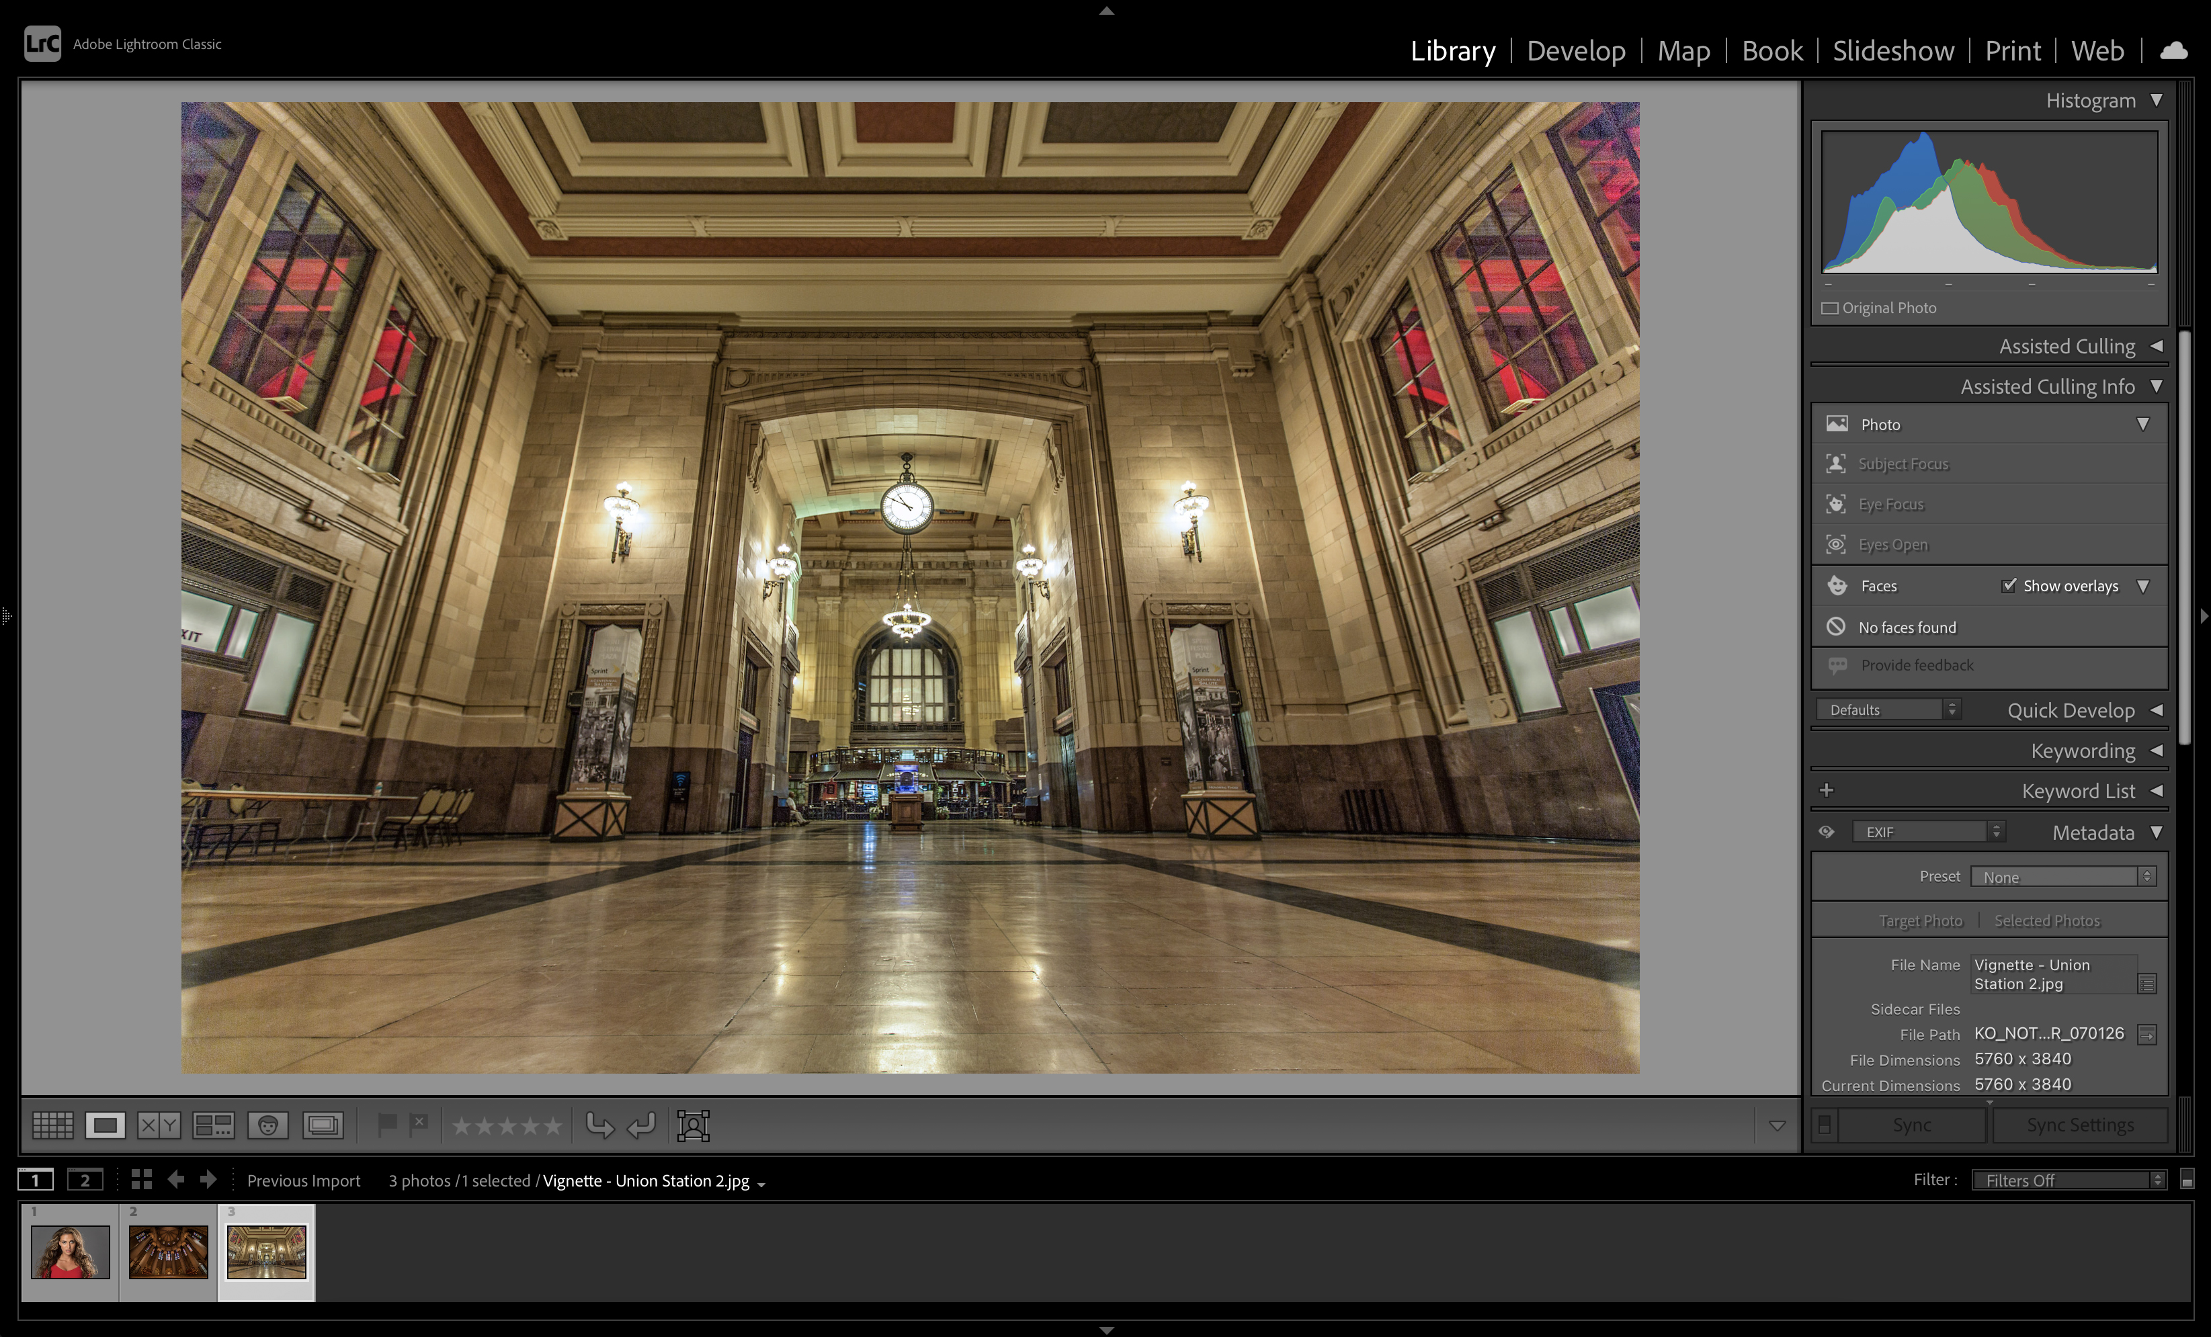Screen dimensions: 2211x1337
Task: Open the EXIF metadata set dropdown
Action: (x=1928, y=832)
